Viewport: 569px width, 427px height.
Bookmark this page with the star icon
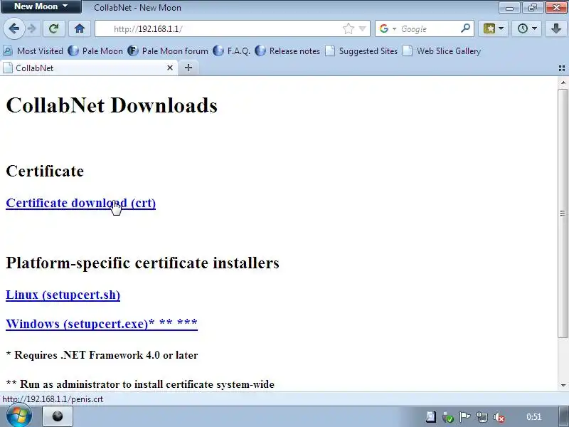[348, 28]
